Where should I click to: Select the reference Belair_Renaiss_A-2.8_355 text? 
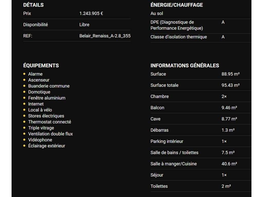(105, 36)
